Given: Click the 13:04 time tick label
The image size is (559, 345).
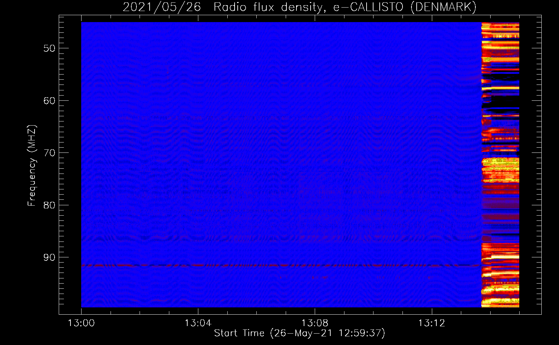Looking at the screenshot, I should click(x=198, y=323).
